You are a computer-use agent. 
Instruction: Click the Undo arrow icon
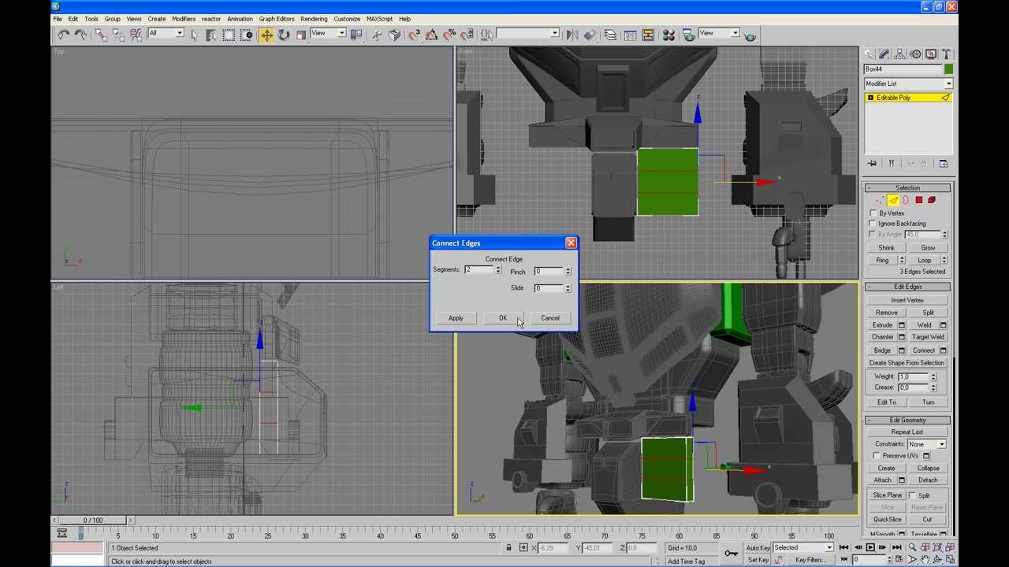click(64, 35)
